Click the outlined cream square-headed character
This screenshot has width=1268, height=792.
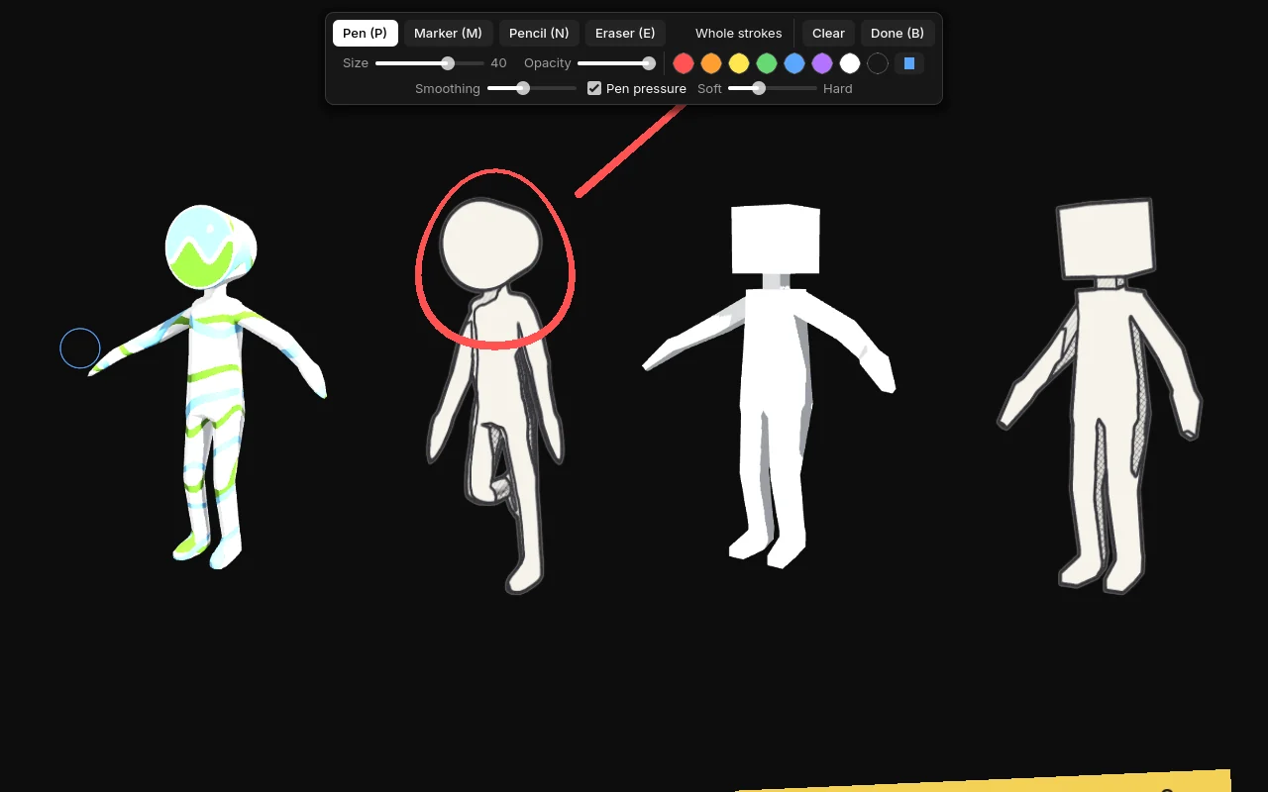(x=1100, y=396)
